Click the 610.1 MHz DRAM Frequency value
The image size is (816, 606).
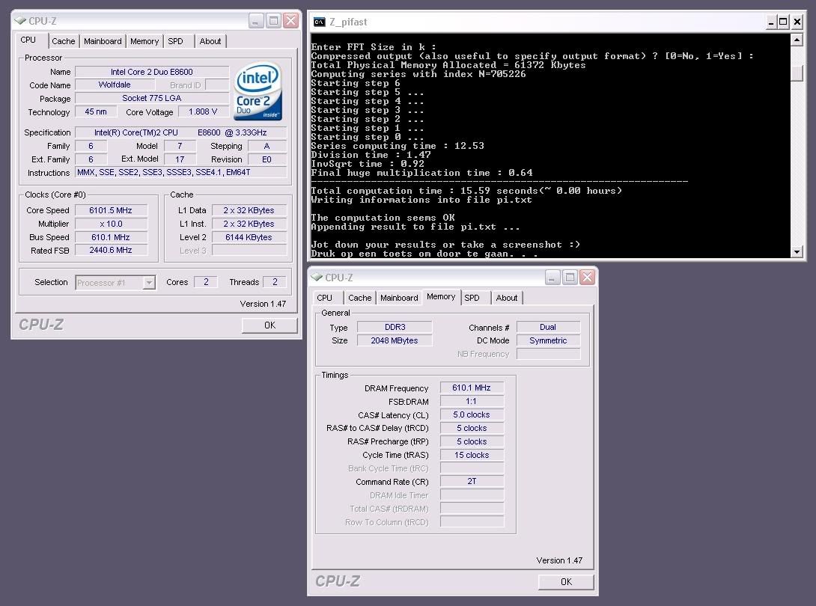[472, 388]
